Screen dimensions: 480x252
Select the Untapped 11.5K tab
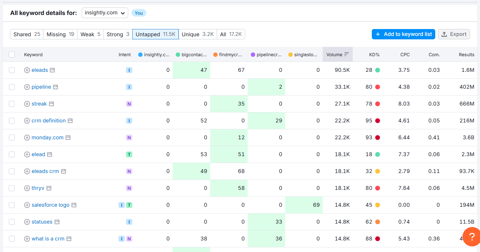click(x=155, y=34)
